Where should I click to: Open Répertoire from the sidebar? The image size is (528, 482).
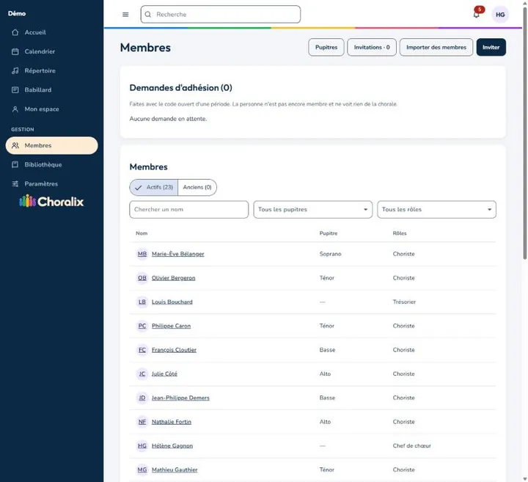[x=51, y=70]
